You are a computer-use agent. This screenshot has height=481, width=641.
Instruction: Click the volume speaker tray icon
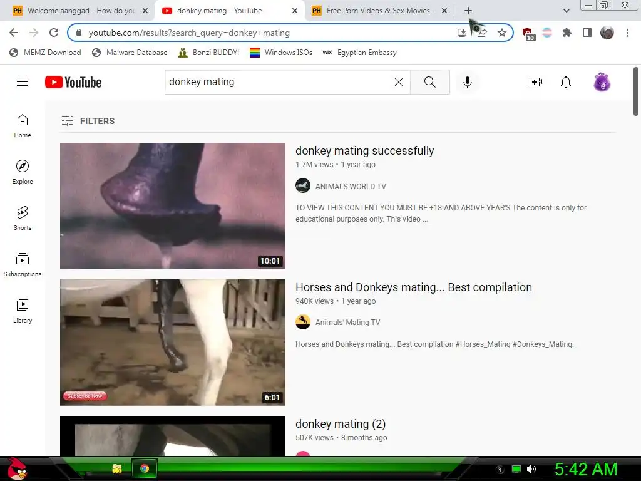pyautogui.click(x=531, y=469)
